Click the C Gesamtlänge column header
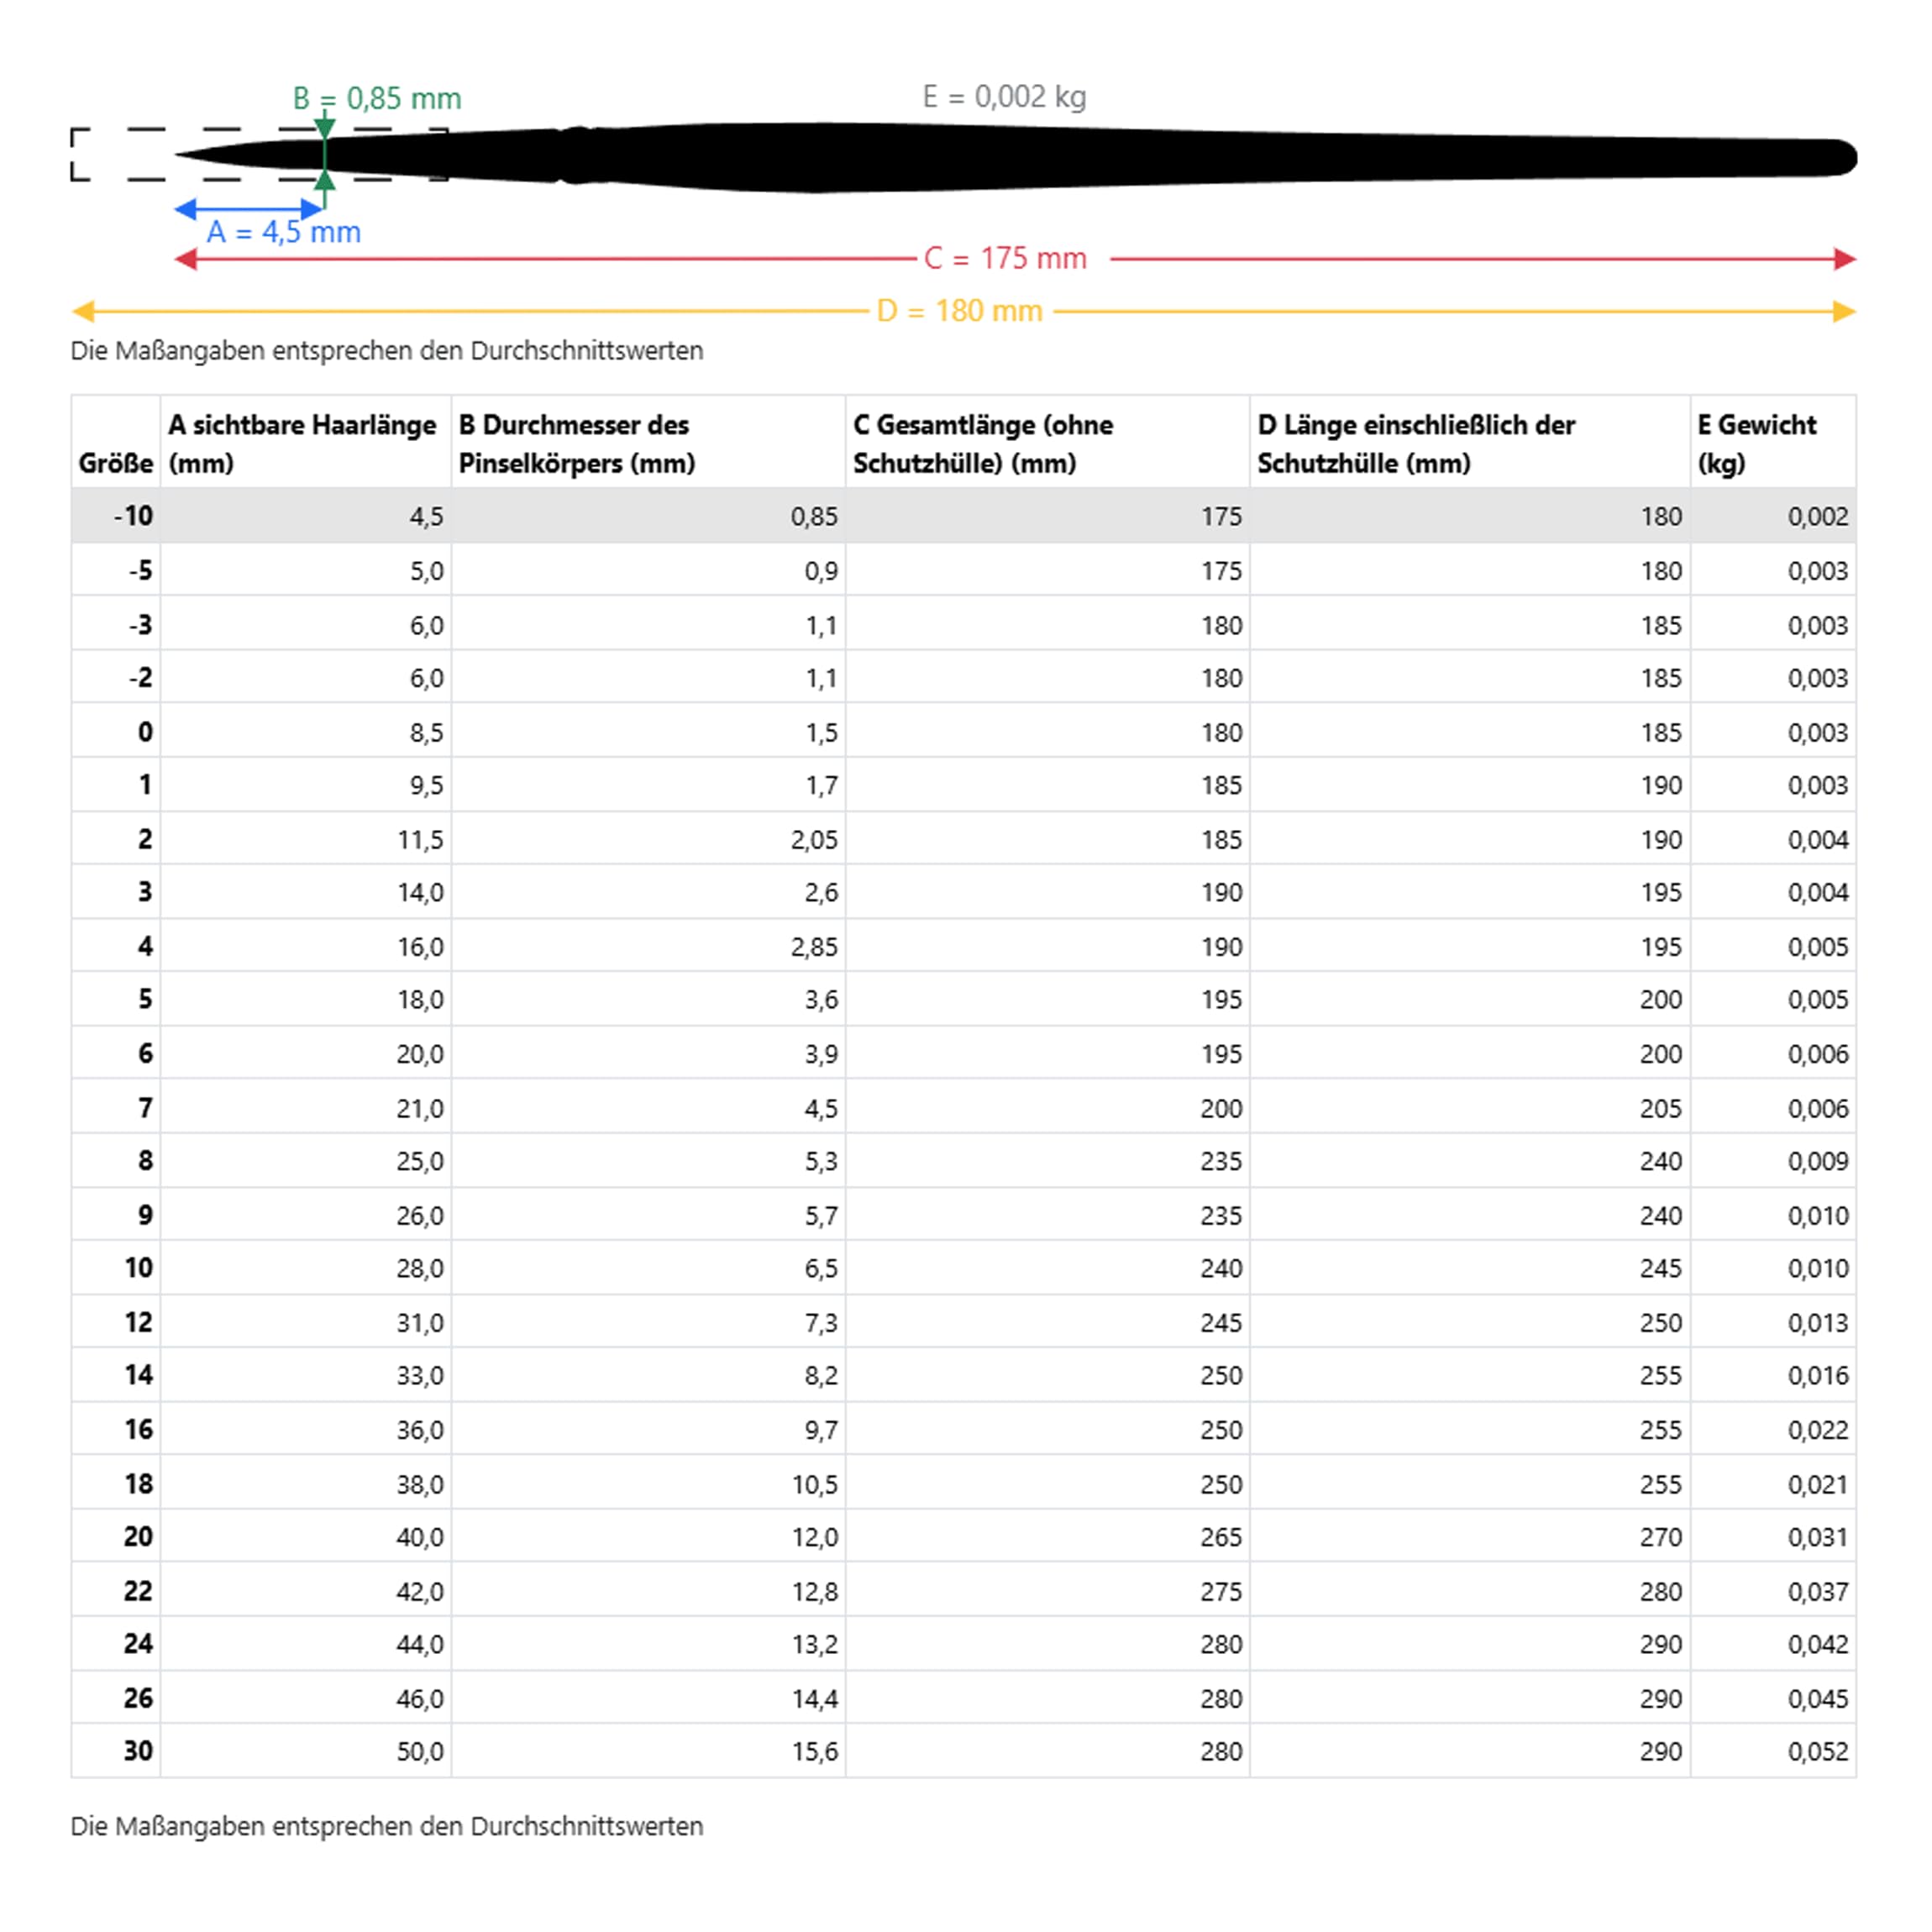This screenshot has height=1932, width=1932. 982,443
